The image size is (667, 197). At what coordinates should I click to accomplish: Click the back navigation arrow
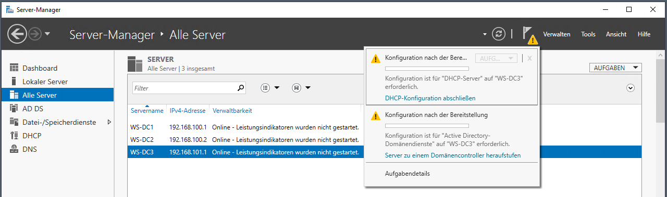point(17,34)
